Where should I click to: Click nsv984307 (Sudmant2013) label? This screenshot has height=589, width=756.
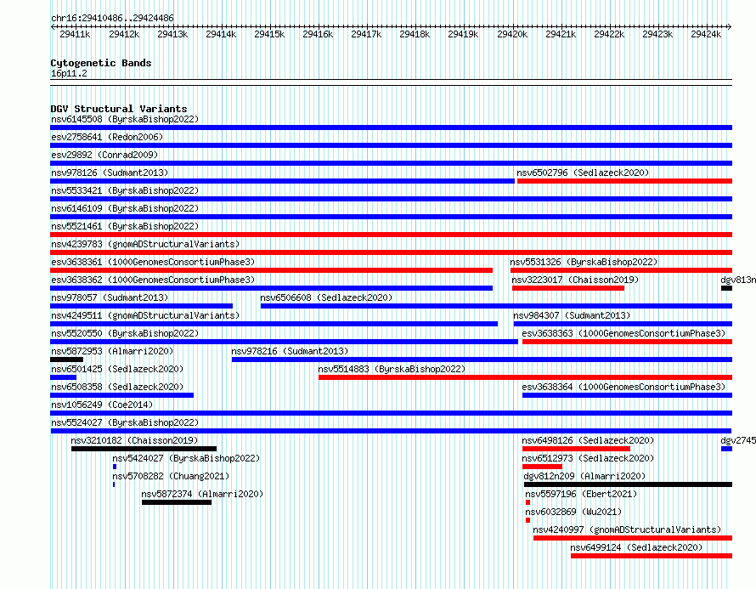[572, 315]
